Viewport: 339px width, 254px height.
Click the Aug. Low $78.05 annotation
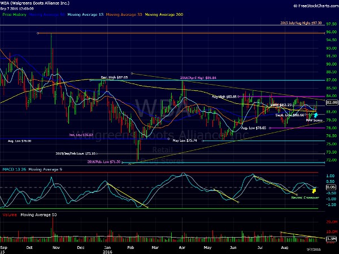[254, 128]
